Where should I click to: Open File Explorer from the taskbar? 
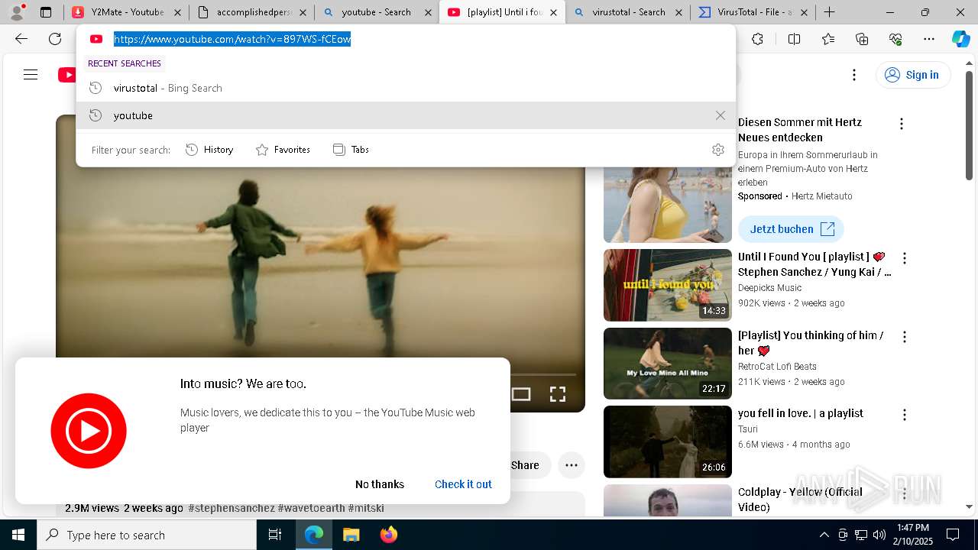click(351, 535)
